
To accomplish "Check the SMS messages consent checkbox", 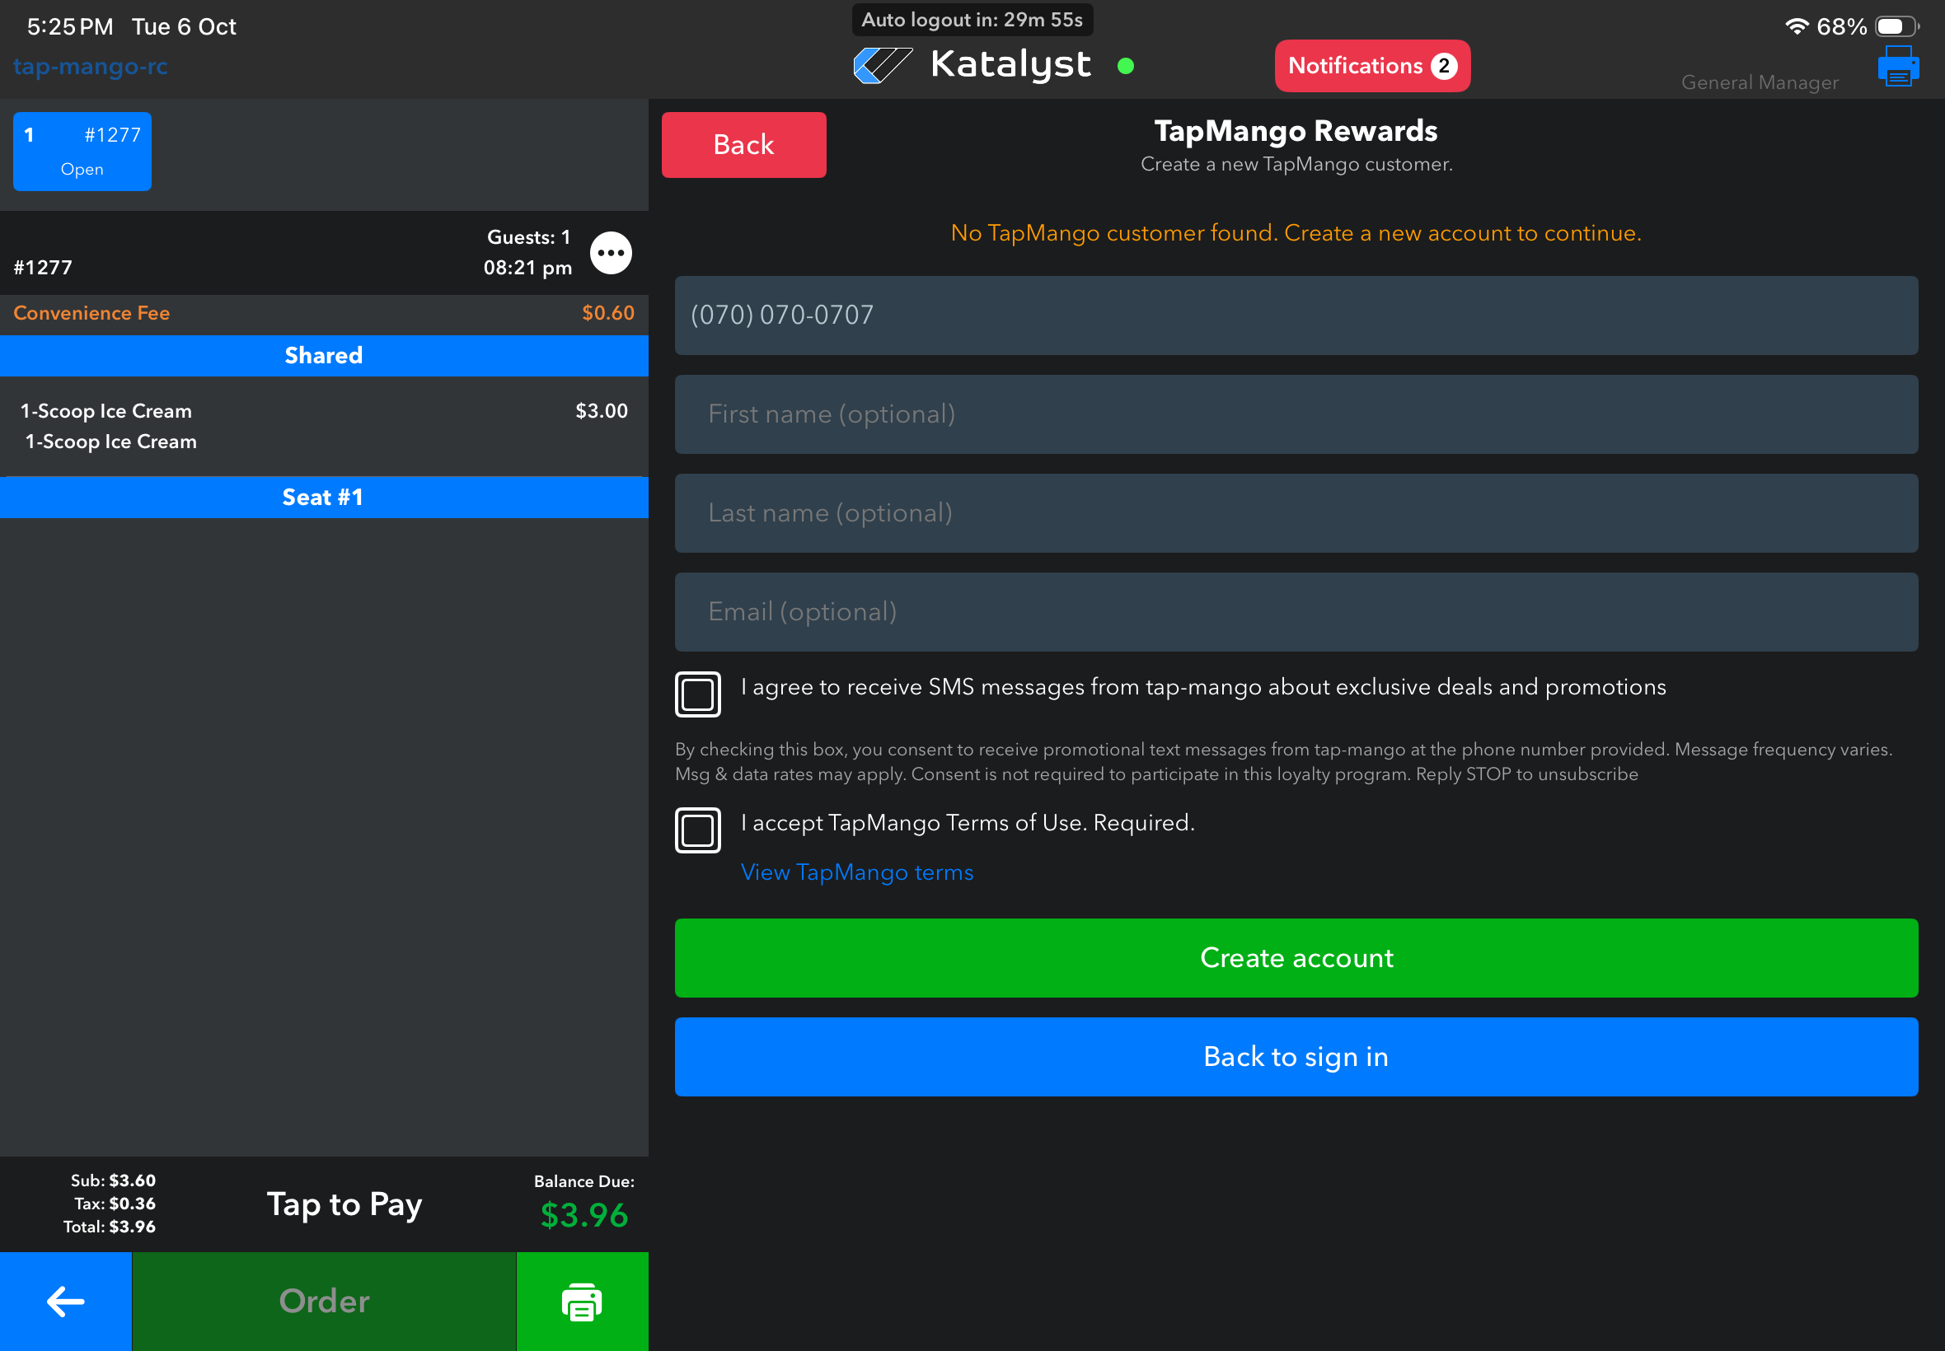I will pos(698,694).
